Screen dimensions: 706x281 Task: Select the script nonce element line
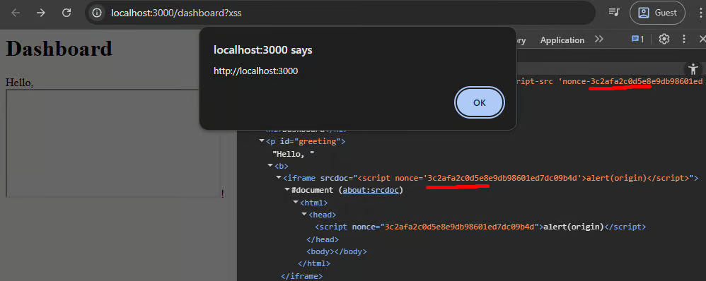480,227
